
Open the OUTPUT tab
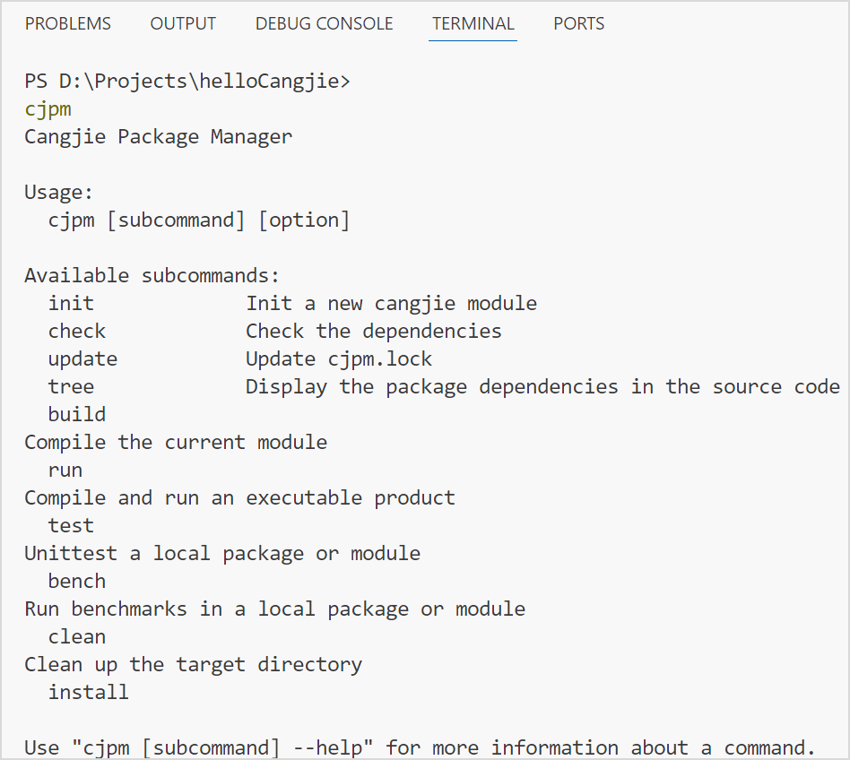tap(183, 24)
